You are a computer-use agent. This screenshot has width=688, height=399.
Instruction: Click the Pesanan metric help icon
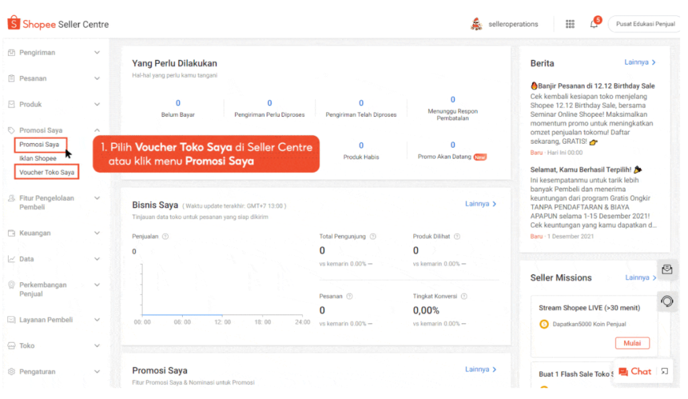pyautogui.click(x=349, y=296)
